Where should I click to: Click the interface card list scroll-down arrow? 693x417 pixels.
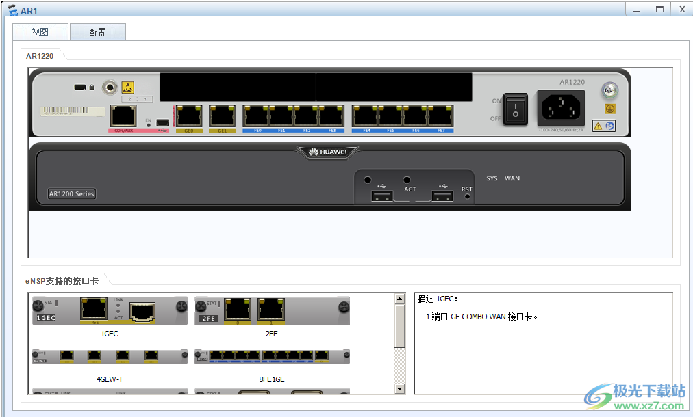(x=399, y=389)
